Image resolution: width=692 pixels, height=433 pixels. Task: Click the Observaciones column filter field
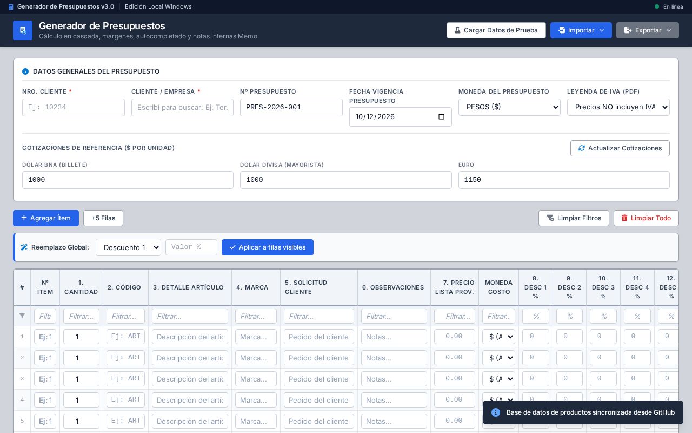394,316
